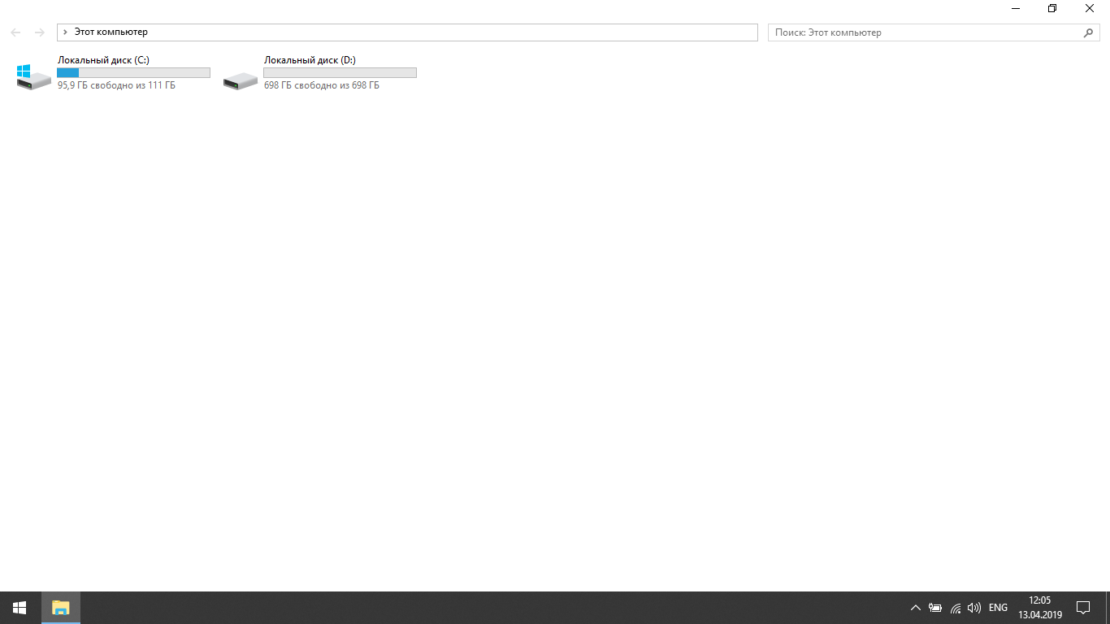The image size is (1110, 624).
Task: Open File Explorer from the taskbar
Action: click(x=61, y=608)
